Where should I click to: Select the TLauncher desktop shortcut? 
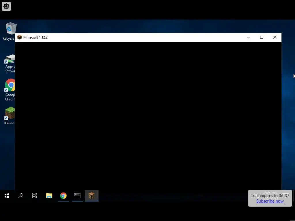[x=9, y=116]
